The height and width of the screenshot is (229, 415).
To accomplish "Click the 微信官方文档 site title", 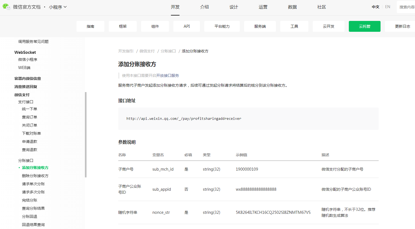I will pyautogui.click(x=27, y=7).
